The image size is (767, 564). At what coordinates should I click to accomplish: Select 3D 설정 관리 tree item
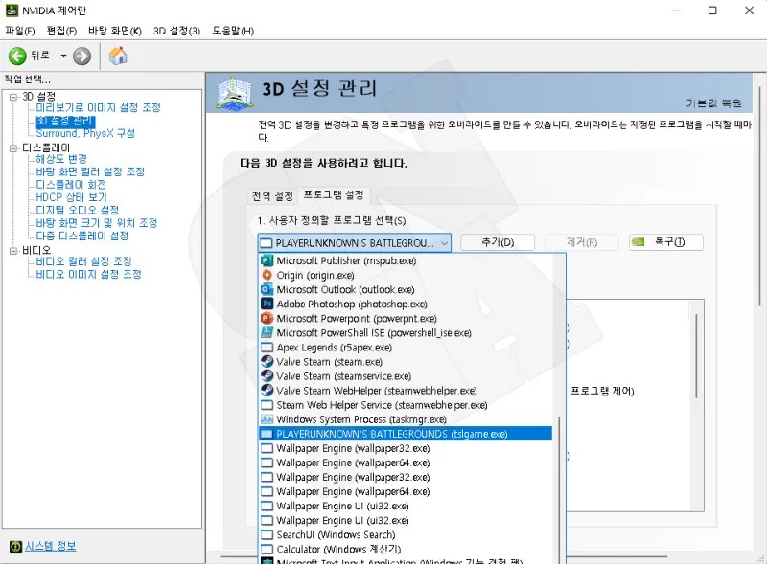coord(65,121)
